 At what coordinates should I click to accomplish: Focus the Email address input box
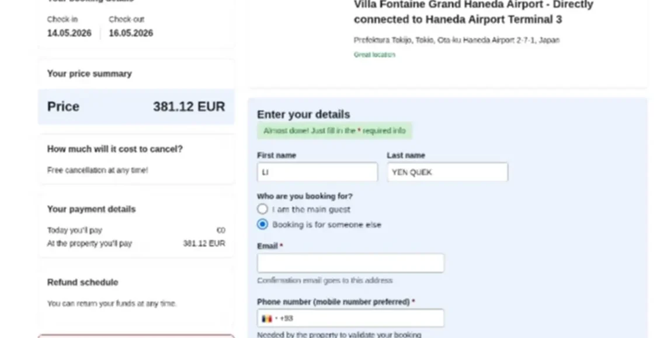pyautogui.click(x=350, y=263)
